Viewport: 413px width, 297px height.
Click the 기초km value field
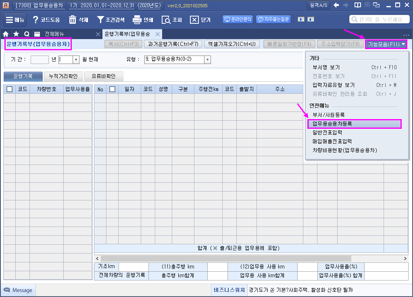click(x=134, y=266)
